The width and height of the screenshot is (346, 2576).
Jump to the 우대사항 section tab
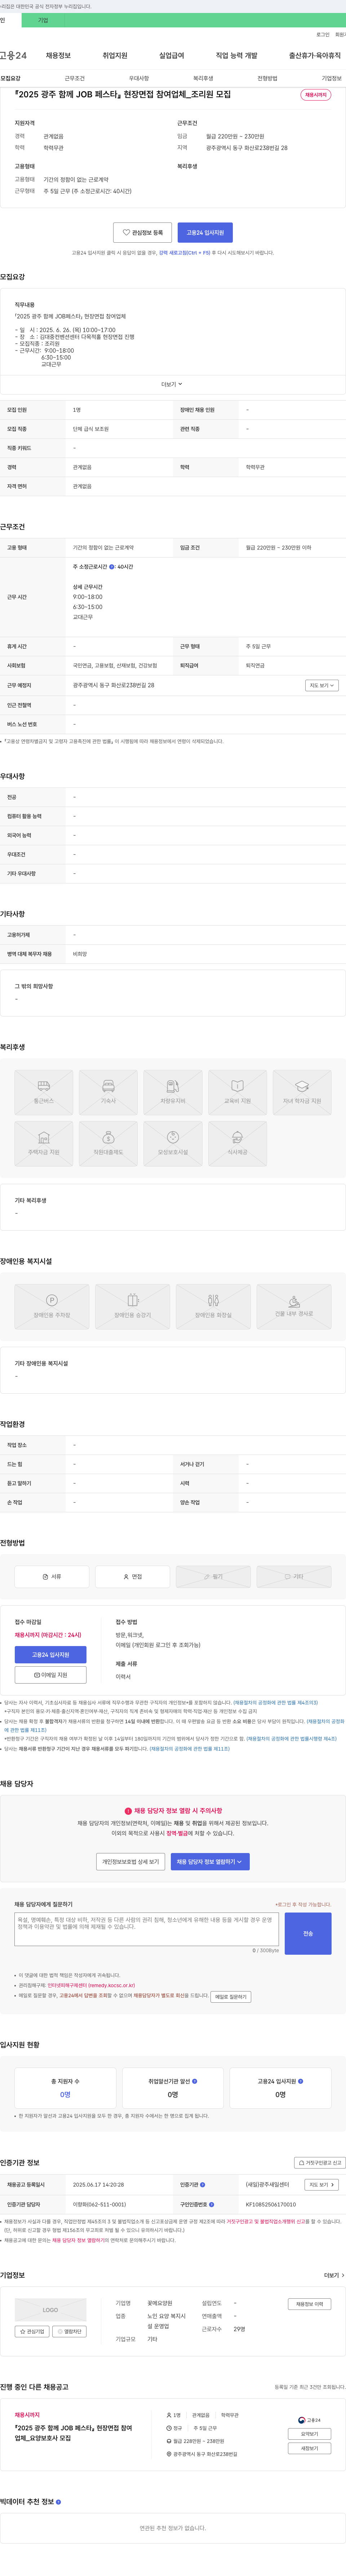[x=139, y=78]
